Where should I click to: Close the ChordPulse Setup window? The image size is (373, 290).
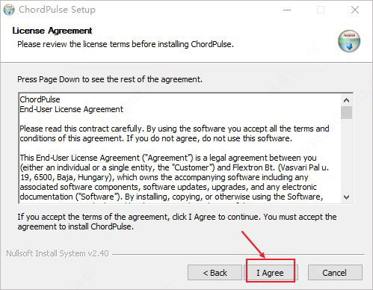pyautogui.click(x=355, y=10)
